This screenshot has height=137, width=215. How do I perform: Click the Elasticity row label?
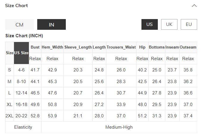coord(23,127)
